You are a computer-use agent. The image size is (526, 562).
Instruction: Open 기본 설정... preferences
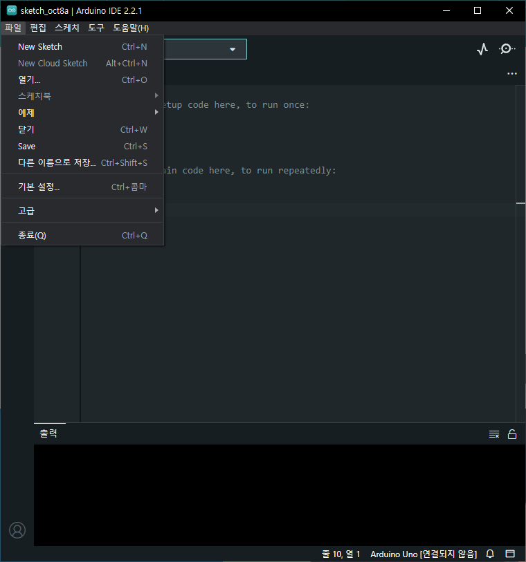click(82, 187)
